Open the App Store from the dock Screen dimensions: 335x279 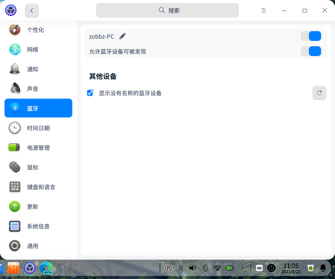point(13,268)
